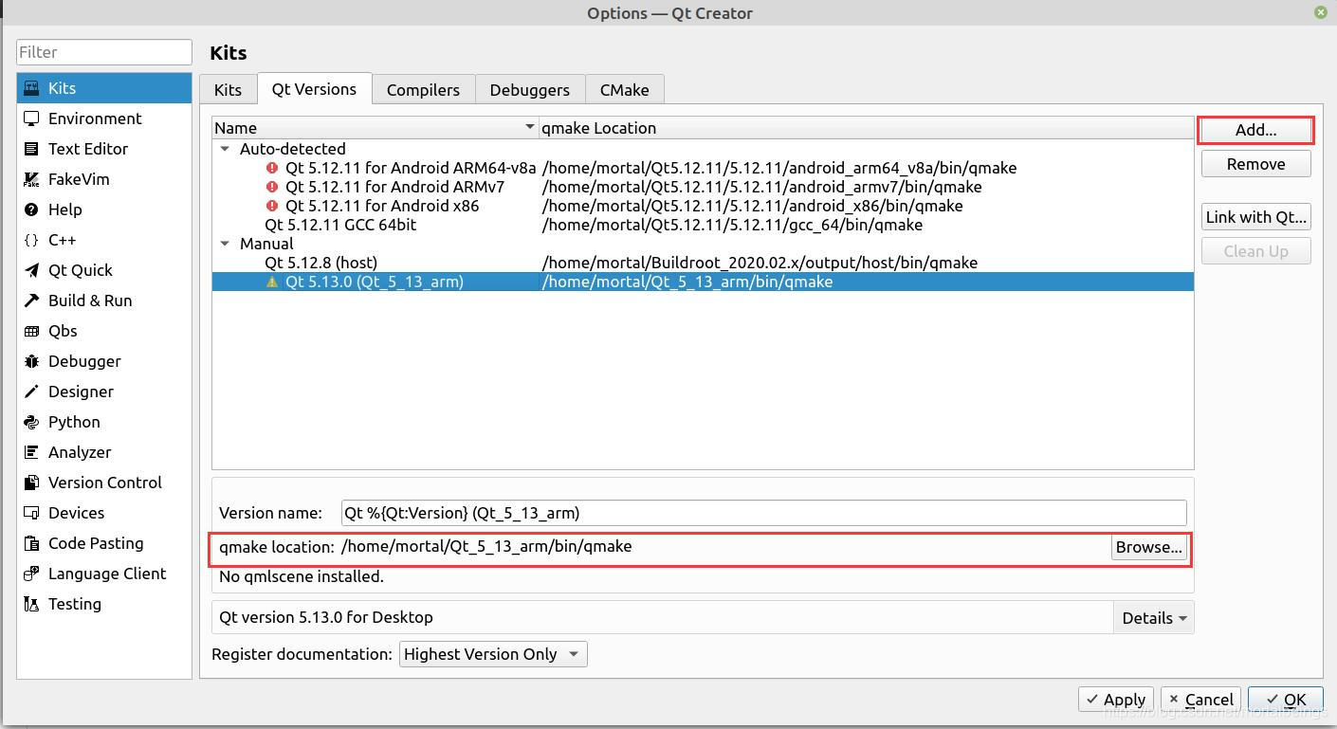Switch to the Qt Versions tab
The height and width of the screenshot is (729, 1337).
point(314,89)
